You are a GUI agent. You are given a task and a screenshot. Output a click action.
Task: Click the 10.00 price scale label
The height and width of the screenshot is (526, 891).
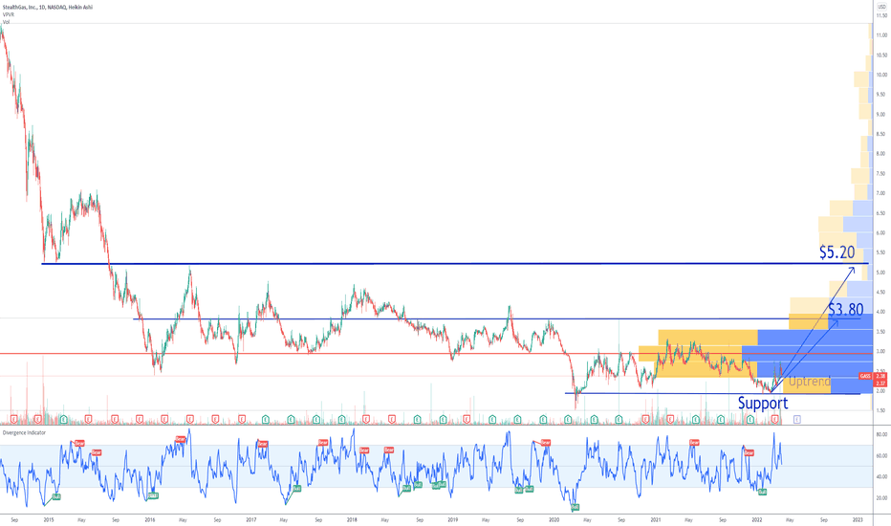[881, 75]
